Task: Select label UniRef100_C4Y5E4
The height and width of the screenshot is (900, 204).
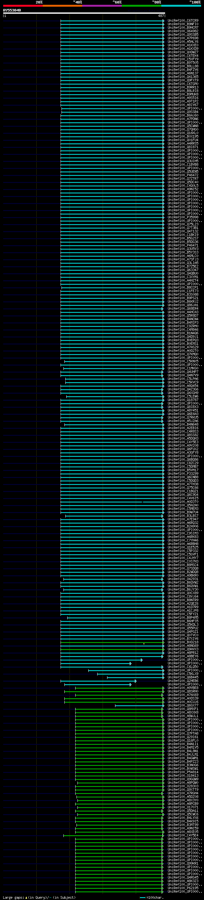Action: click(x=183, y=836)
